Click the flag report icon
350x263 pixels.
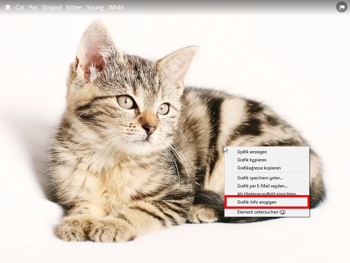341,7
